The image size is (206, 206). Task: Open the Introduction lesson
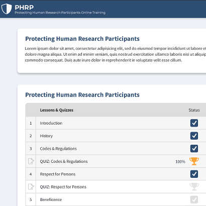pyautogui.click(x=51, y=123)
